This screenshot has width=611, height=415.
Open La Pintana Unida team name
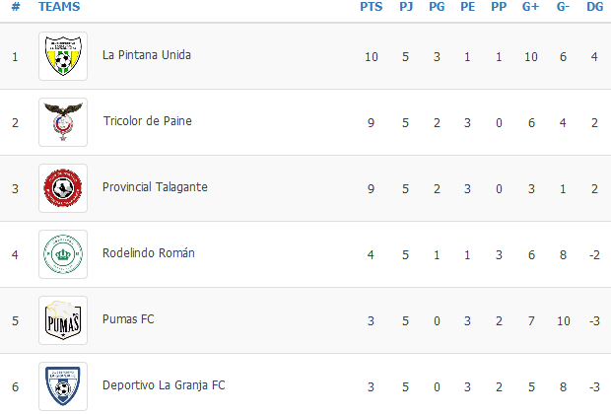pyautogui.click(x=147, y=55)
